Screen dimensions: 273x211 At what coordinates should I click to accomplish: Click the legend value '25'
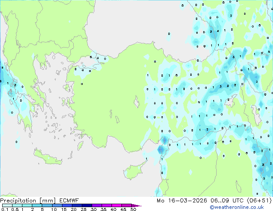pos(84,209)
